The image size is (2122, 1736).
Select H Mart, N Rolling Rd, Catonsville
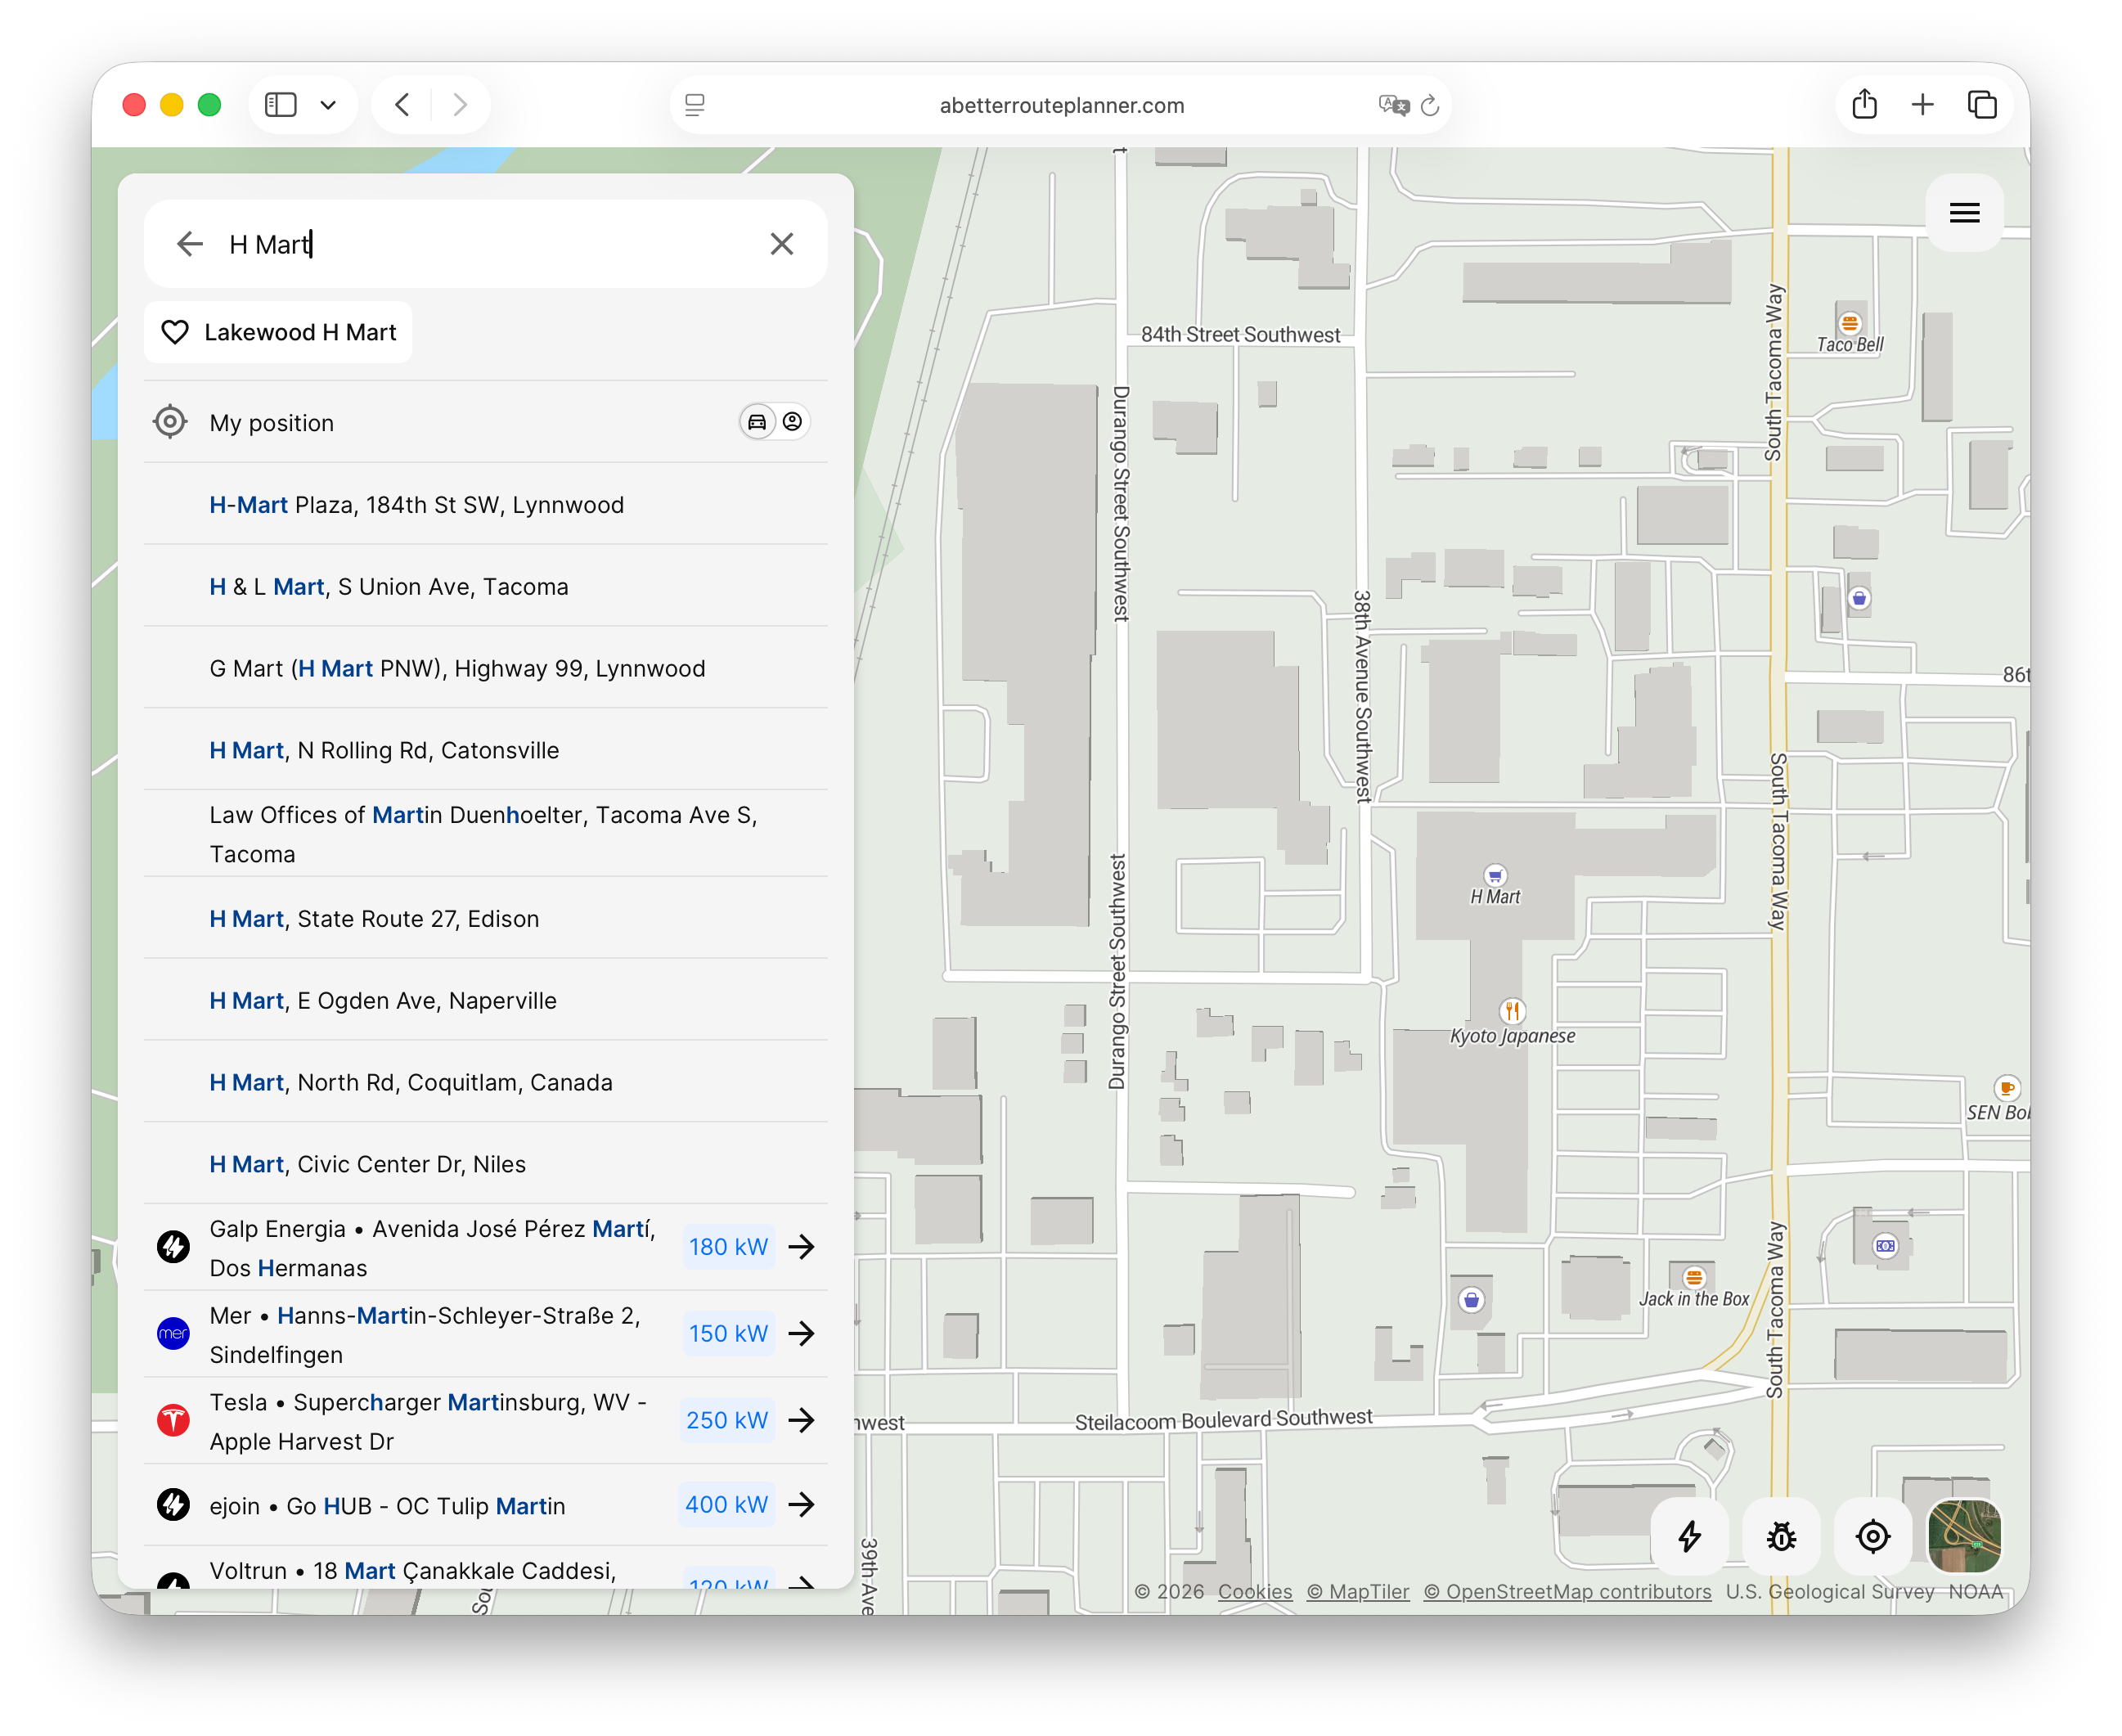(486, 750)
